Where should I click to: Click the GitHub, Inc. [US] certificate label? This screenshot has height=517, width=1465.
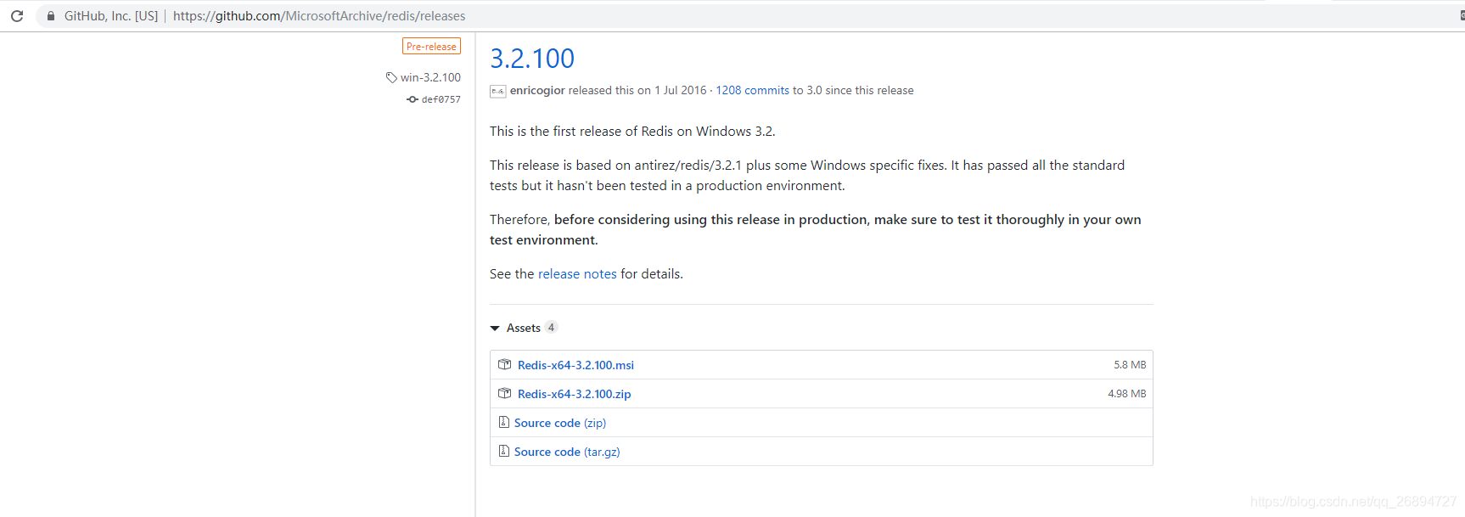click(111, 16)
